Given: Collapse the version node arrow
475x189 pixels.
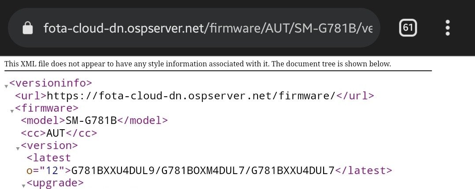Looking at the screenshot, I should click(x=18, y=149).
